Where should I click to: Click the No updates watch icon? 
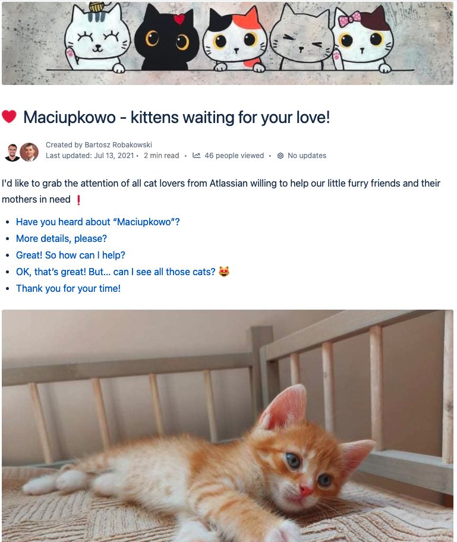point(280,156)
